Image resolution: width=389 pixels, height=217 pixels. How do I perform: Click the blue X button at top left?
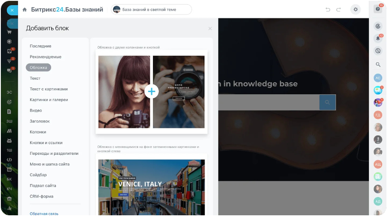pyautogui.click(x=12, y=10)
